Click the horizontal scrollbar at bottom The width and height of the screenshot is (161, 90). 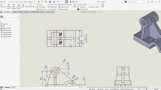click(x=117, y=87)
